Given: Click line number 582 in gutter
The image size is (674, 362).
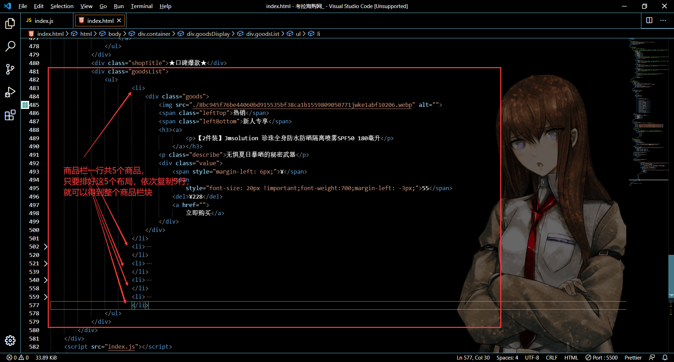Looking at the screenshot, I should click(34, 347).
